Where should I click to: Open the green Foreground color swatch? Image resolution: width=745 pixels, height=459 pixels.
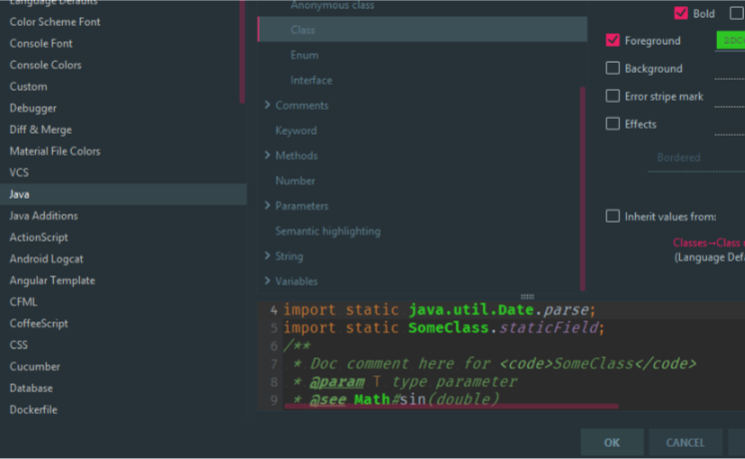pos(731,41)
